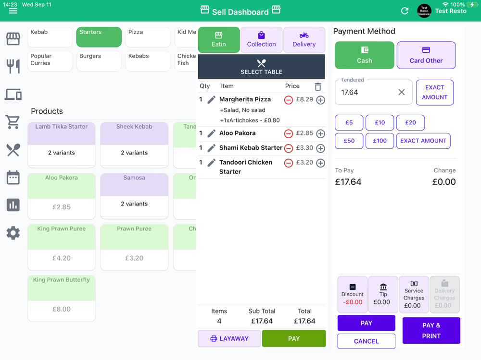The width and height of the screenshot is (481, 360).
Task: Open the Starters category
Action: point(99,37)
